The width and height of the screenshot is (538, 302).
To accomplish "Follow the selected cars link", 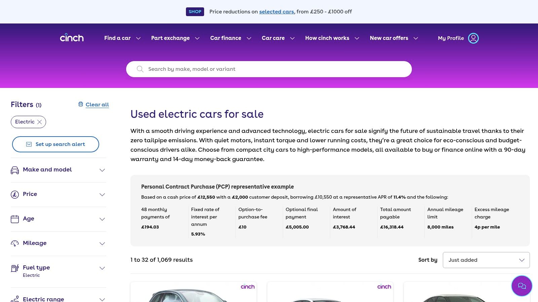I will [x=276, y=12].
